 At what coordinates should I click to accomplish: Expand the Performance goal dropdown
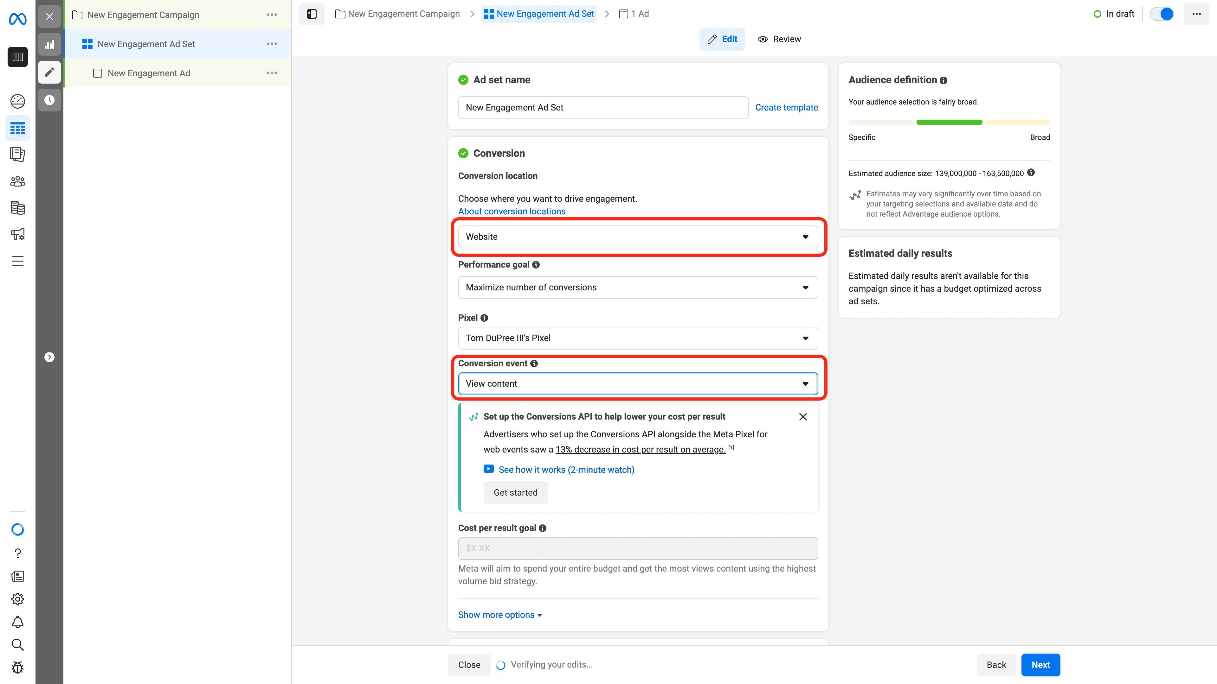point(638,287)
